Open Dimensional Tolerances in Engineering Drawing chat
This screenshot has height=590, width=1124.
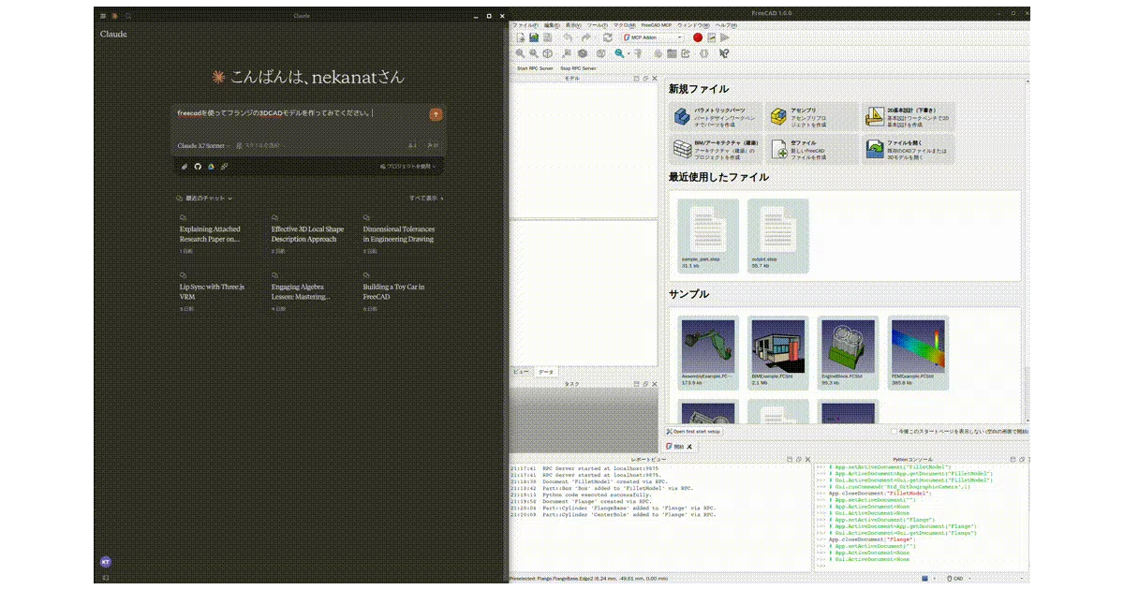point(398,233)
